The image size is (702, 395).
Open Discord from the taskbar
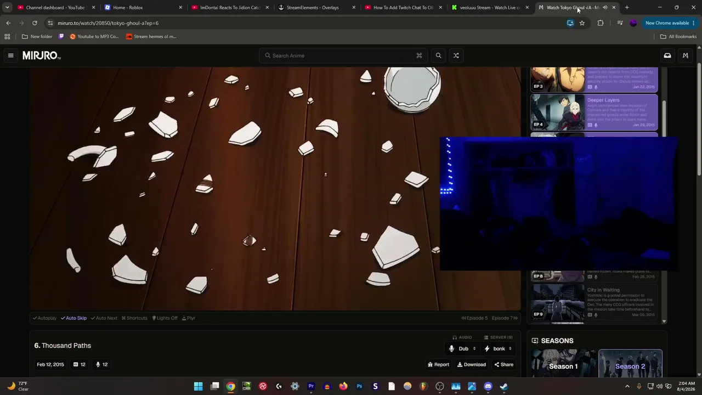[488, 386]
